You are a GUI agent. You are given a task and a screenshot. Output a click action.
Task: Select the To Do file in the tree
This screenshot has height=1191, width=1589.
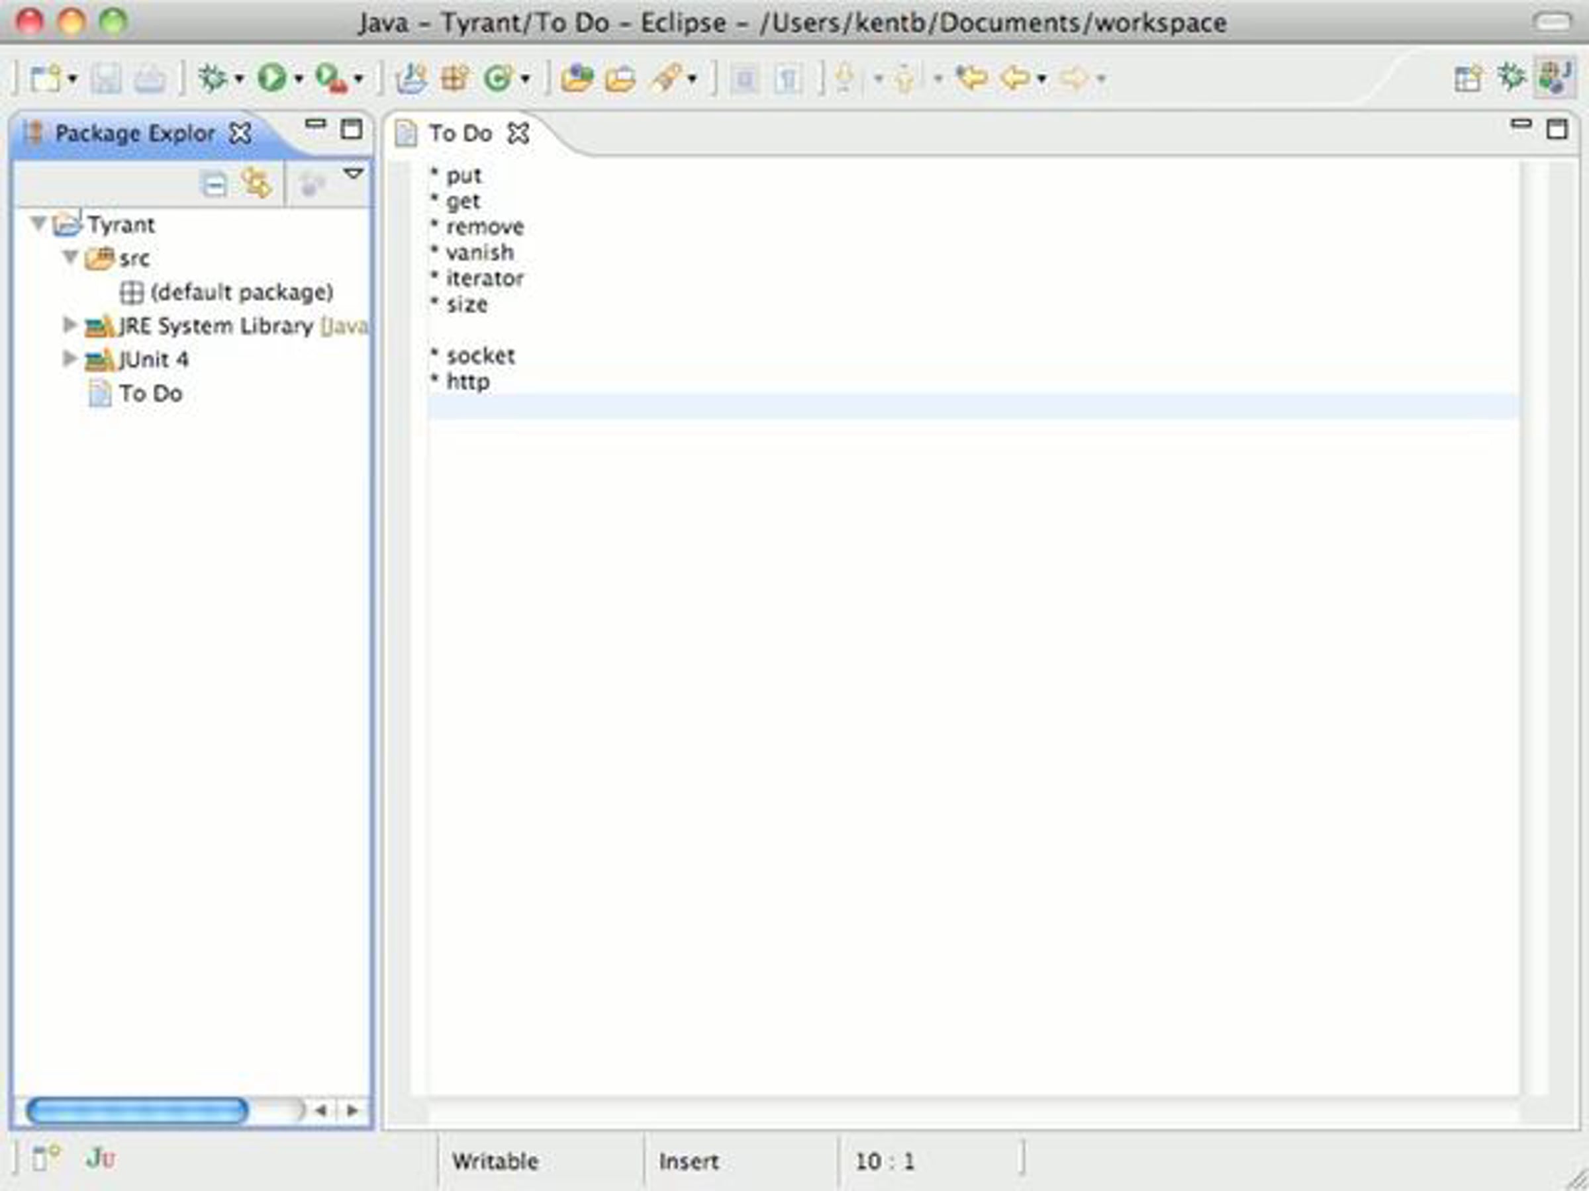pos(151,394)
